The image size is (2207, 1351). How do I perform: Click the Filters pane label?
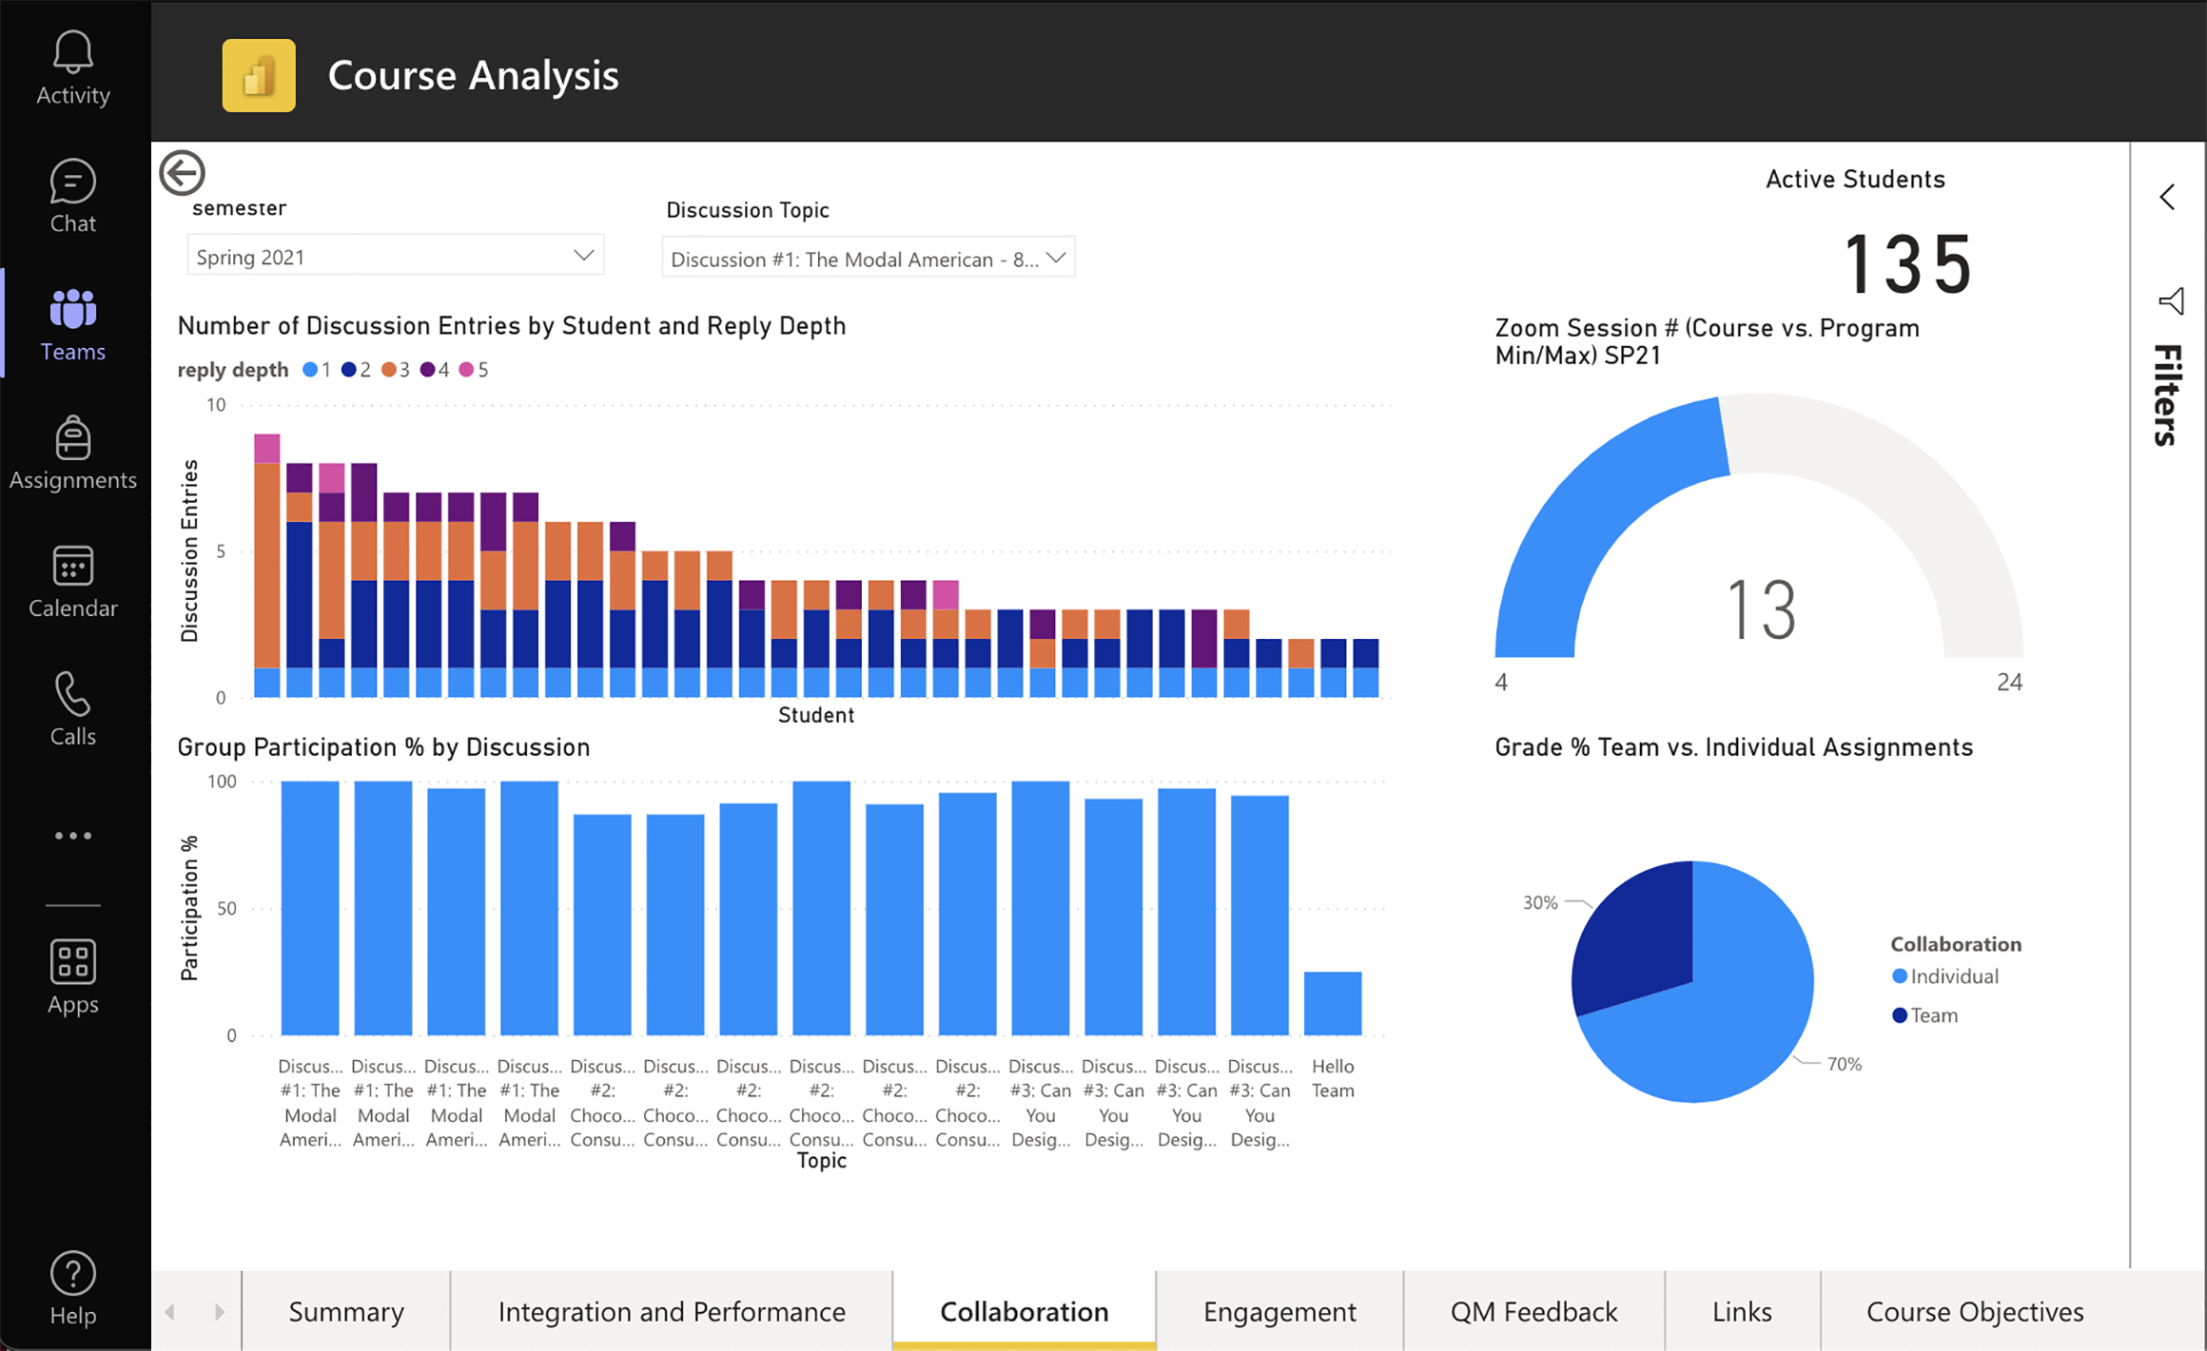coord(2168,396)
